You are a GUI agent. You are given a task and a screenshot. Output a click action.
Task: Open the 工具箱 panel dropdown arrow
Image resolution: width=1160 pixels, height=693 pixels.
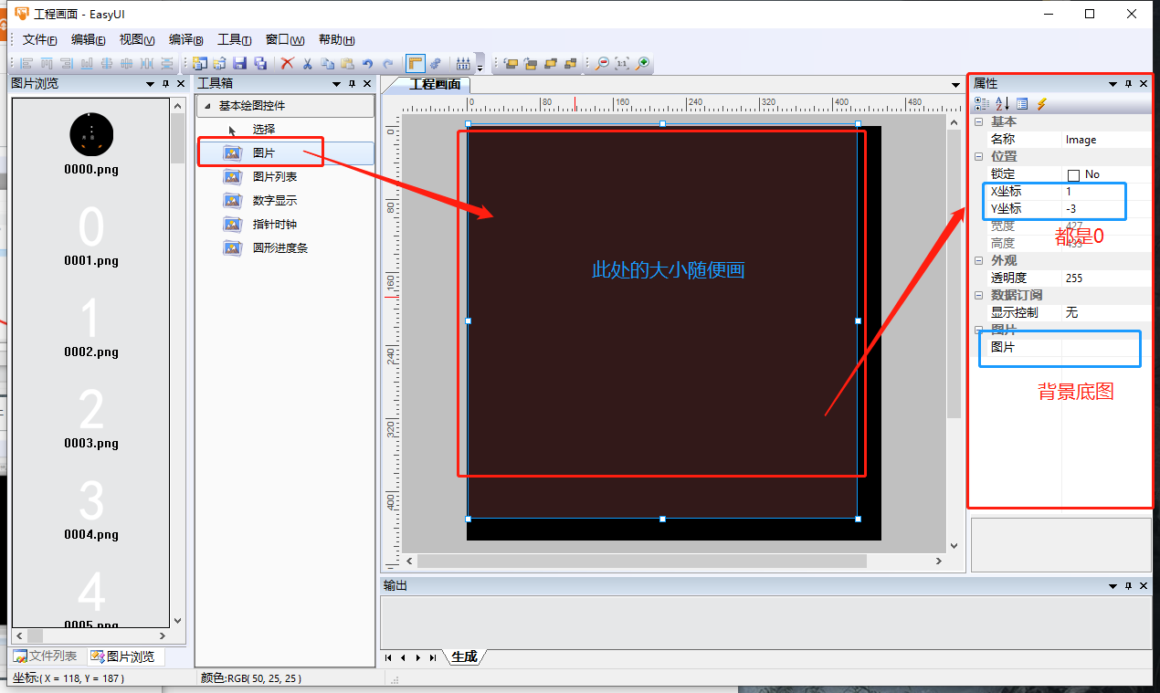tap(336, 83)
